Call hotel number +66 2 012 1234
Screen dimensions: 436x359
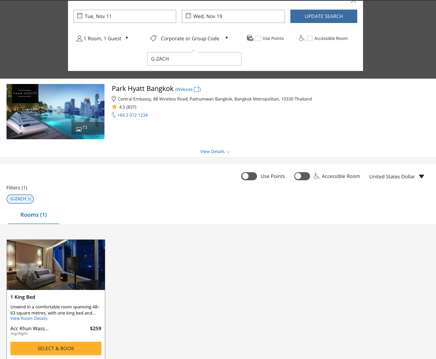click(x=133, y=115)
